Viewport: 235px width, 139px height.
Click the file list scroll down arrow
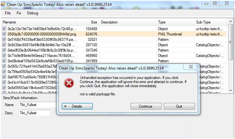(231, 90)
